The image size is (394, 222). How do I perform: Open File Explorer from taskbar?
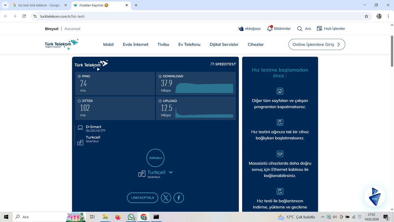tap(105, 217)
